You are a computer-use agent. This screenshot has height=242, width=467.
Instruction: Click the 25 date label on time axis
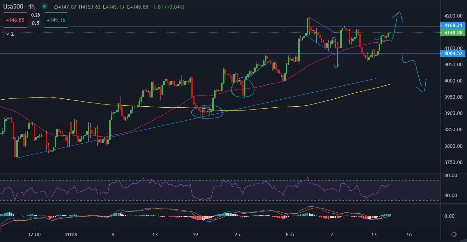coord(237,235)
